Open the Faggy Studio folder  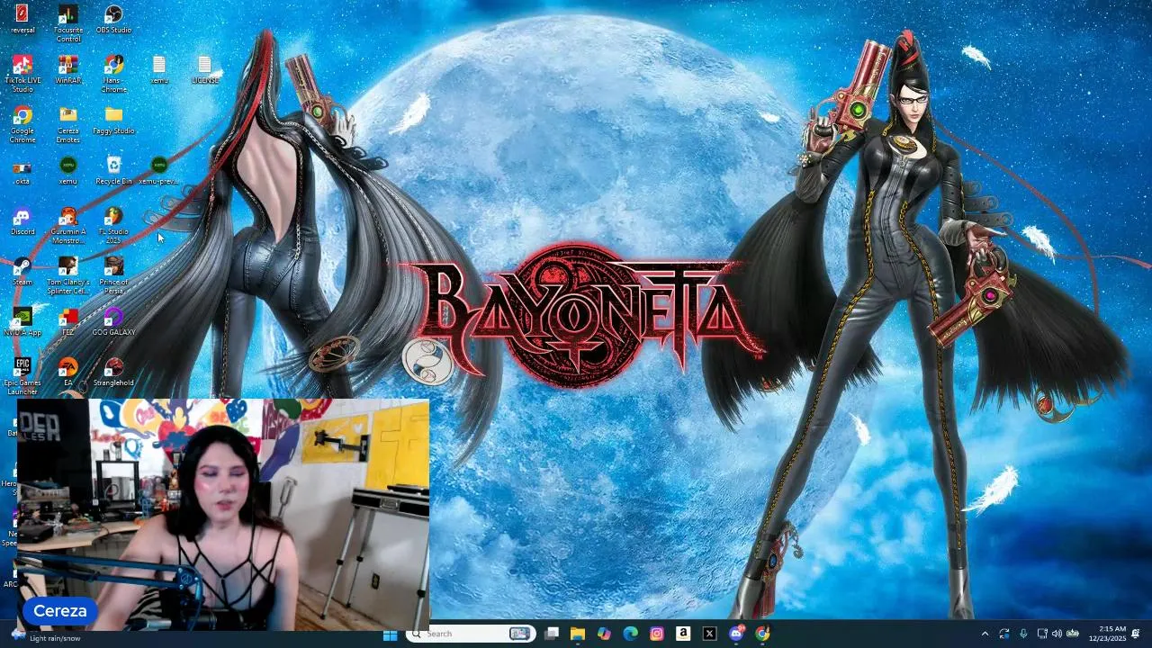(113, 120)
